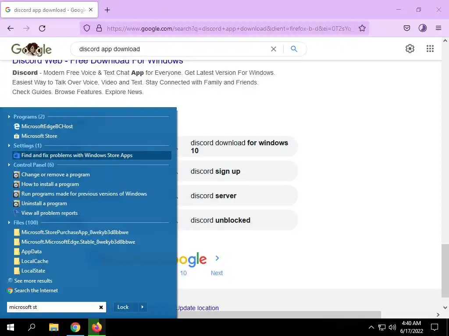
Task: Open the taskbar clock and date
Action: click(411, 327)
